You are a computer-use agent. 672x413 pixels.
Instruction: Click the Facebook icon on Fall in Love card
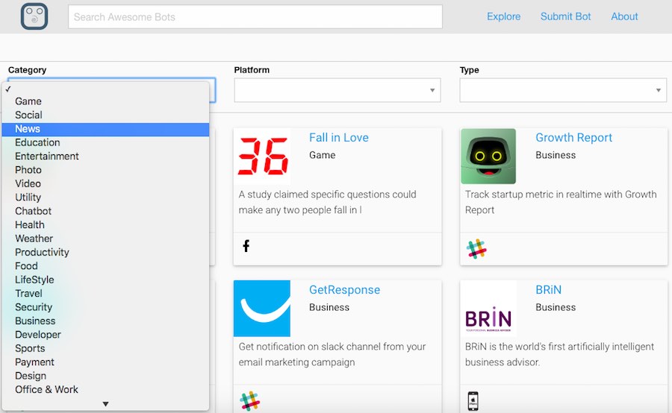point(246,246)
